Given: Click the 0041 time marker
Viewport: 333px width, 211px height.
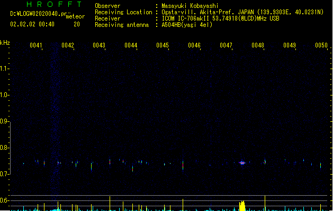Looking at the screenshot, I should click(36, 45).
